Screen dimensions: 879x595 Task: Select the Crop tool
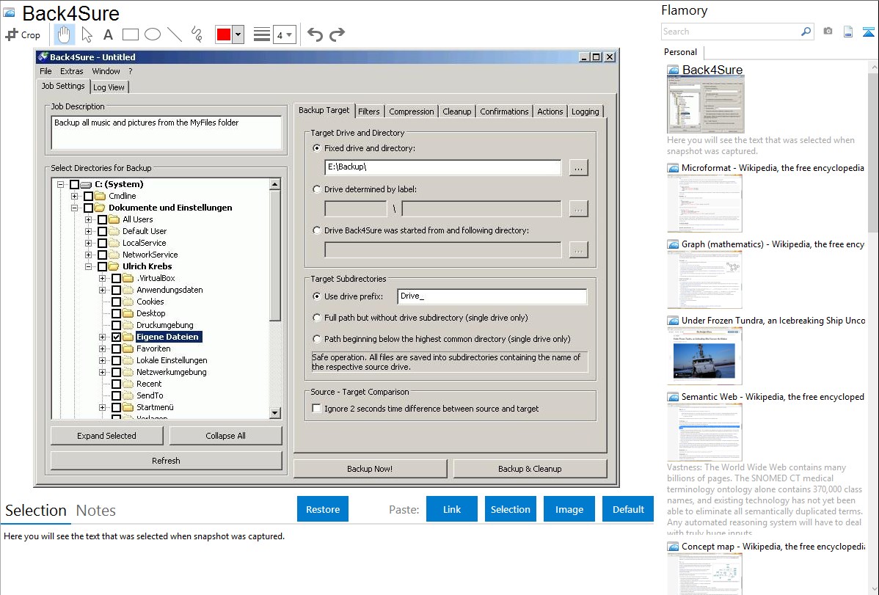[x=23, y=34]
